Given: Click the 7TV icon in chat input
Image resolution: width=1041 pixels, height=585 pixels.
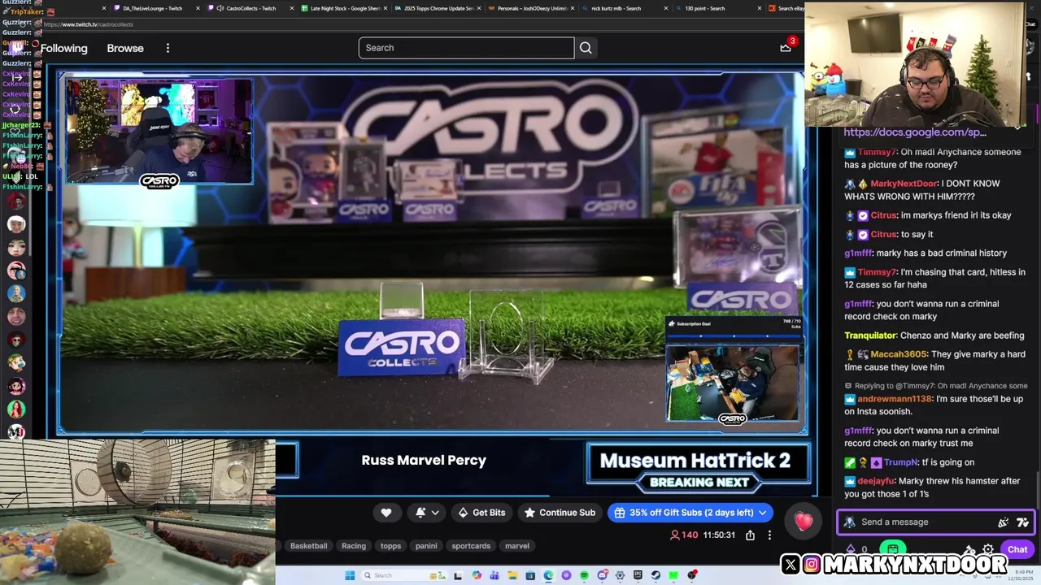Looking at the screenshot, I should [1022, 522].
